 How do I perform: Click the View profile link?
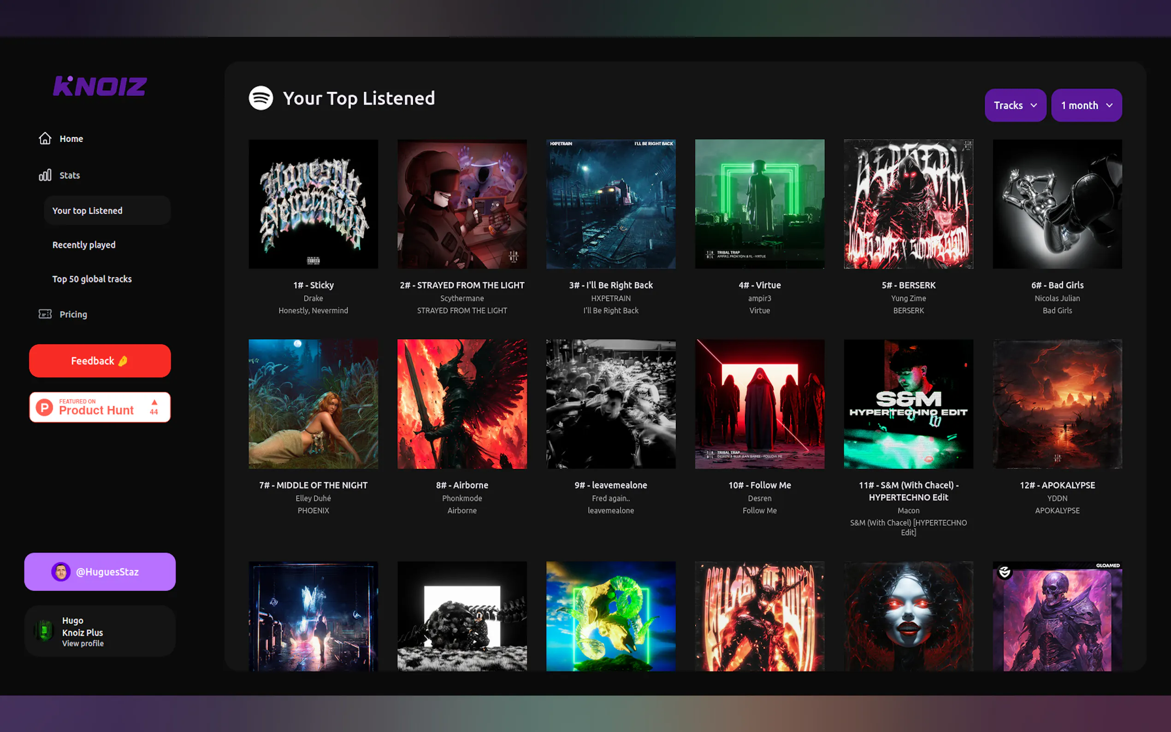pyautogui.click(x=83, y=643)
